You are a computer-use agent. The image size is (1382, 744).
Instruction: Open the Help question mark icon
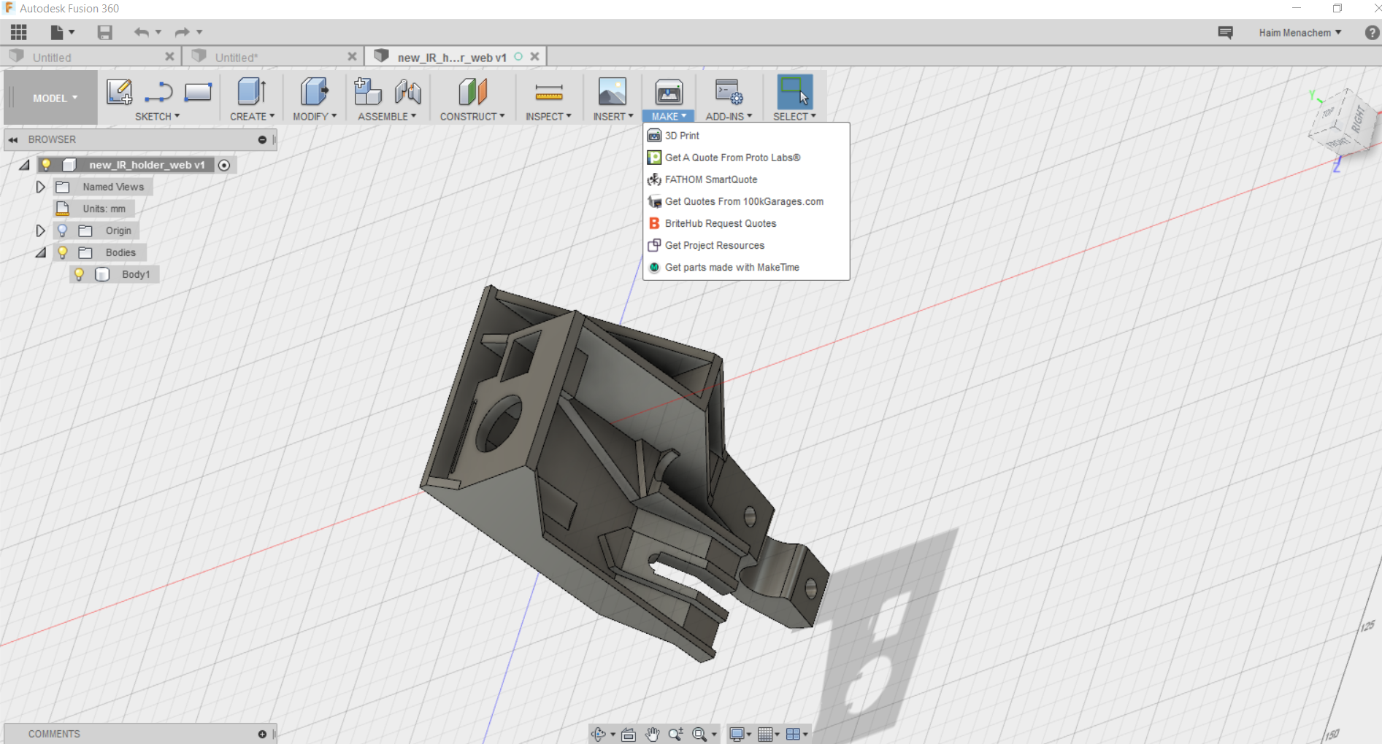[1372, 32]
